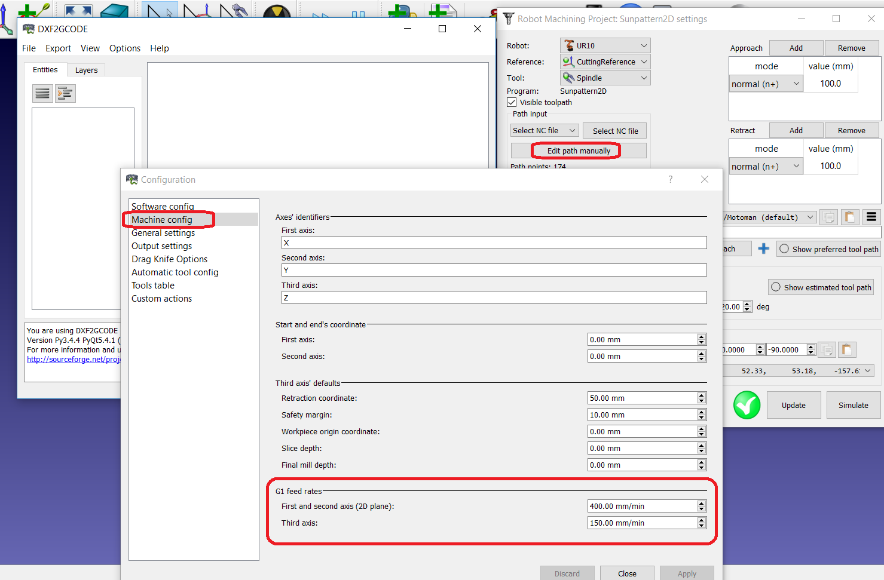Image resolution: width=884 pixels, height=580 pixels.
Task: Open the Export menu
Action: click(x=58, y=48)
